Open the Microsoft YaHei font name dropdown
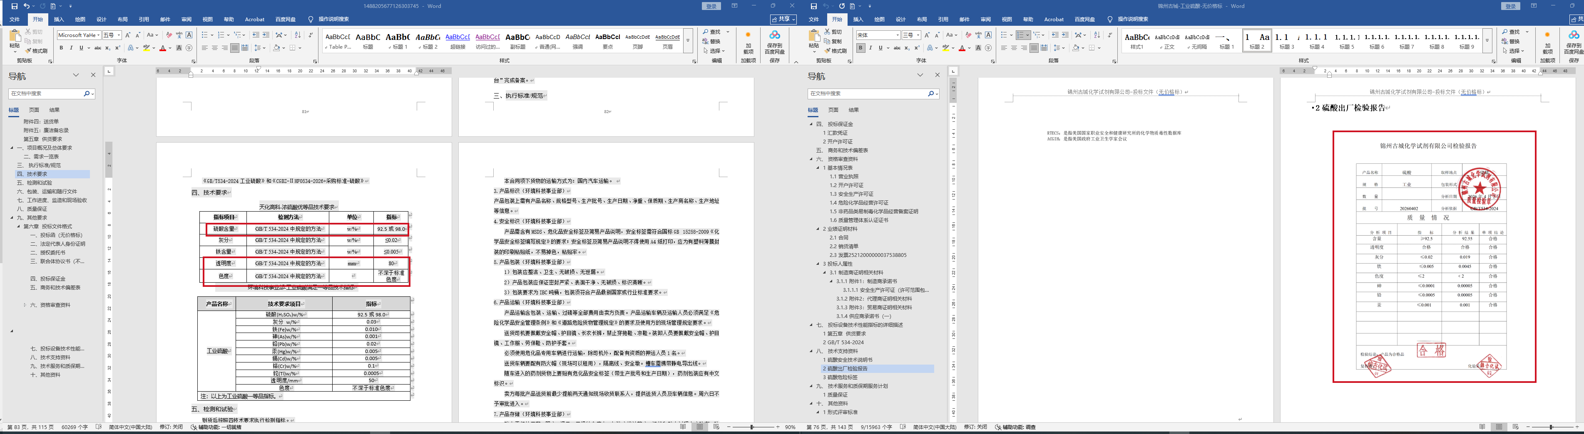The image size is (1584, 434). (79, 35)
